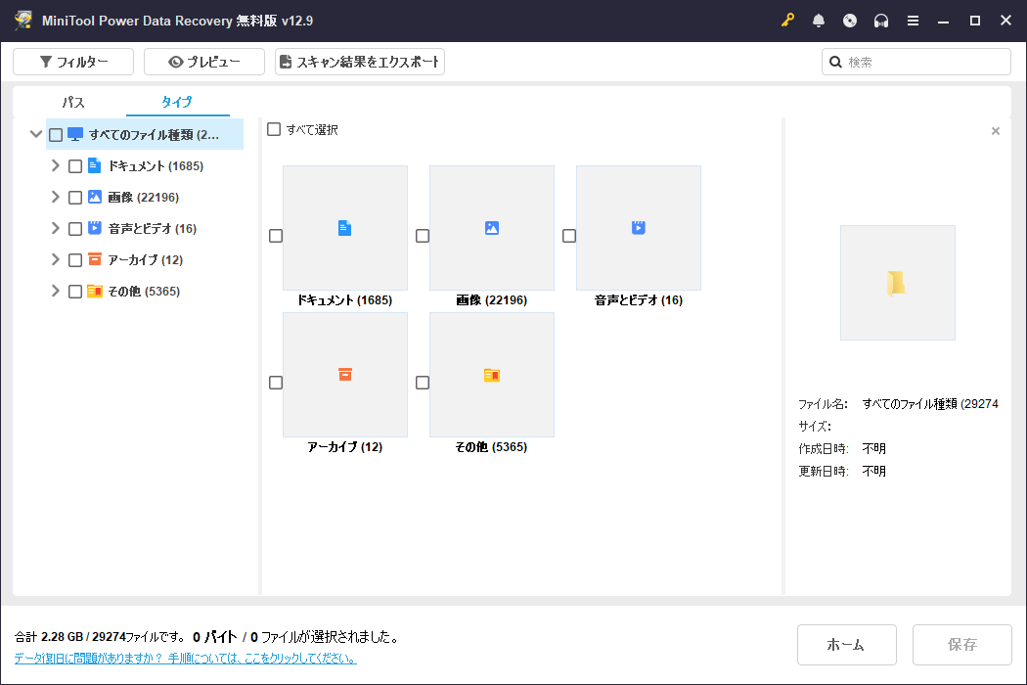Tick the その他 checkbox in the tree

[75, 292]
